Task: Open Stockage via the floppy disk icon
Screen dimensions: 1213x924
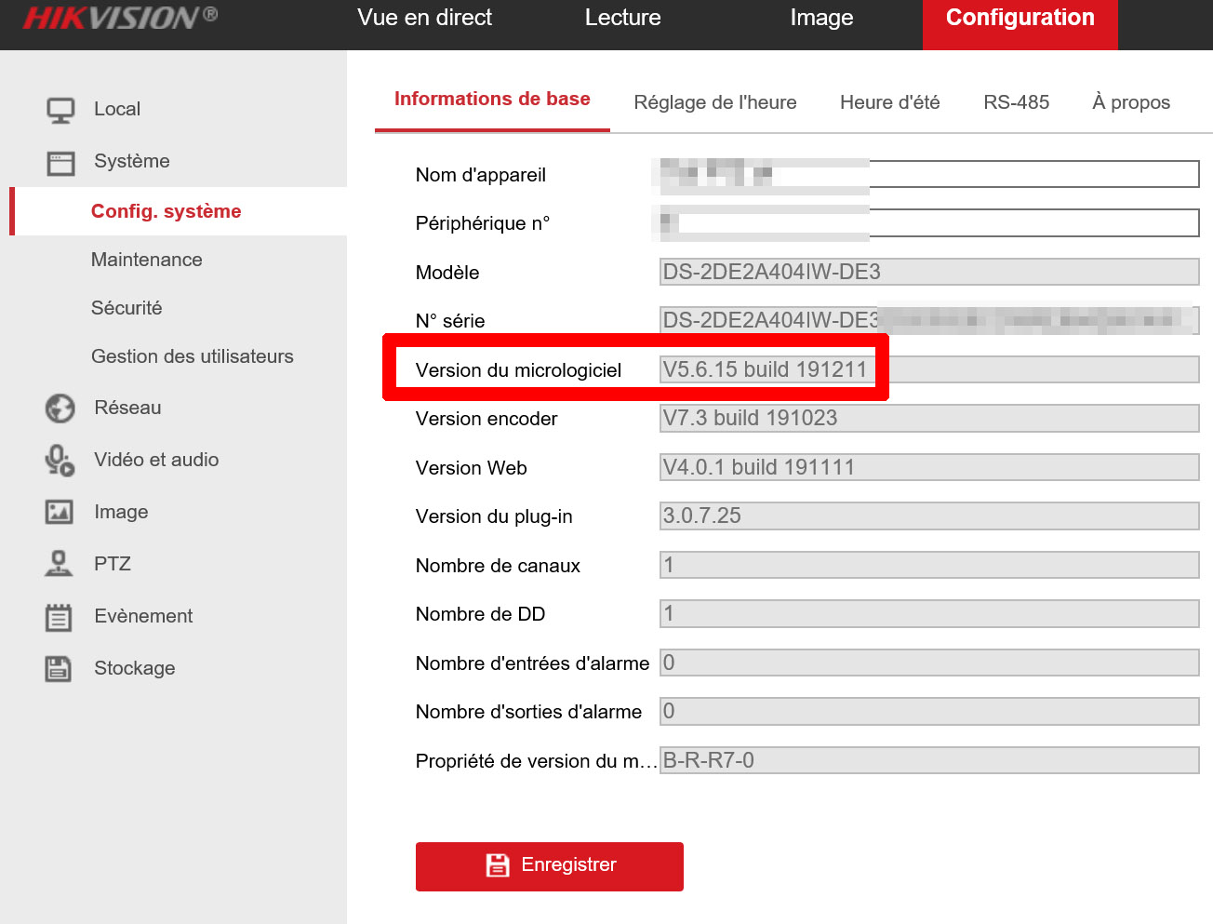Action: 59,668
